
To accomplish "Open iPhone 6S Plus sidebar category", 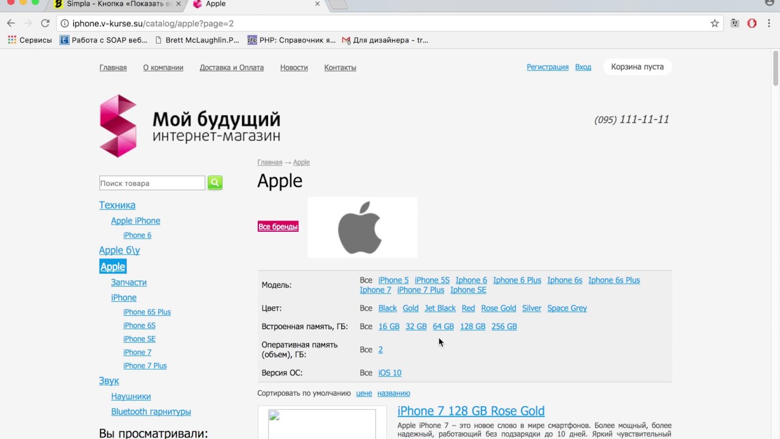I will 147,312.
